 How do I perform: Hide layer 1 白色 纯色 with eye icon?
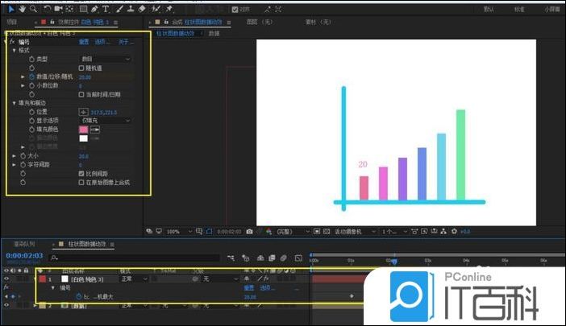point(6,279)
